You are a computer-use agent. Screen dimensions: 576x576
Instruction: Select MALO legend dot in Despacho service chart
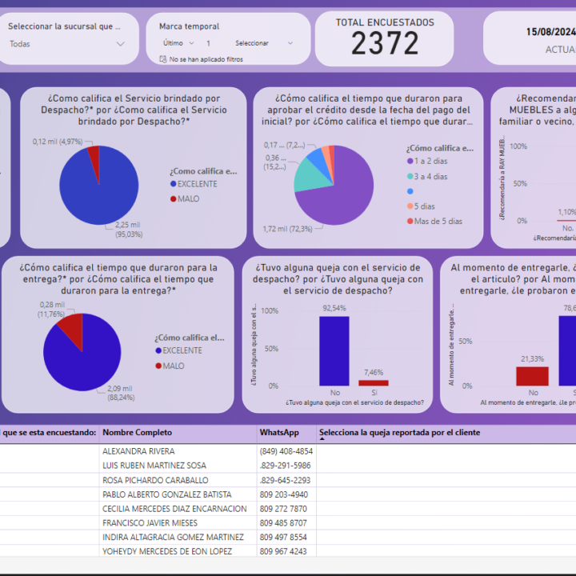[173, 198]
